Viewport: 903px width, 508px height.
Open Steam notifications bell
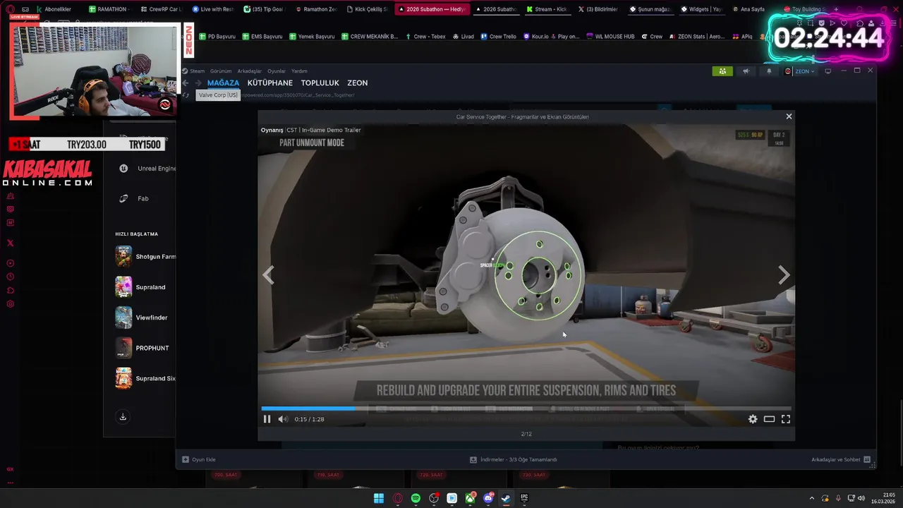769,71
